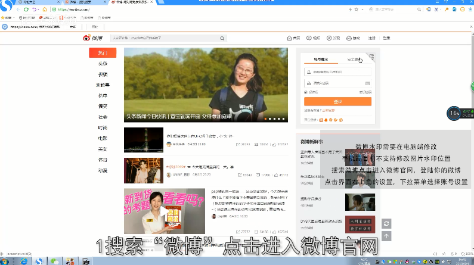Select 头条 in the left category list

tap(103, 63)
